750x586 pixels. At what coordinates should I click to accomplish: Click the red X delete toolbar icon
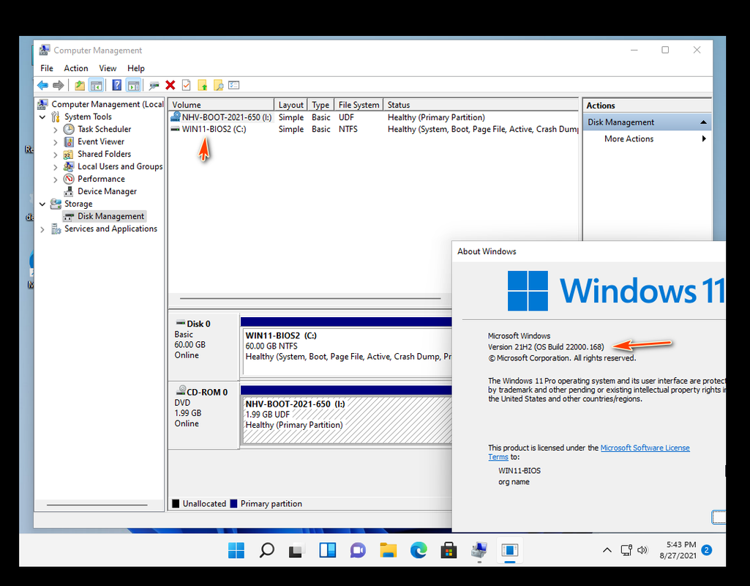point(170,85)
